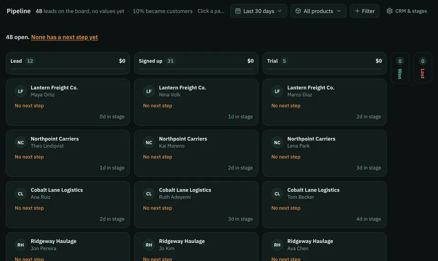Click the Signed up count badge 31
The width and height of the screenshot is (438, 261).
170,61
